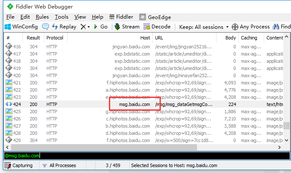Click URL /msg/msg_dataGetmsgCo... in session 424

[184, 104]
